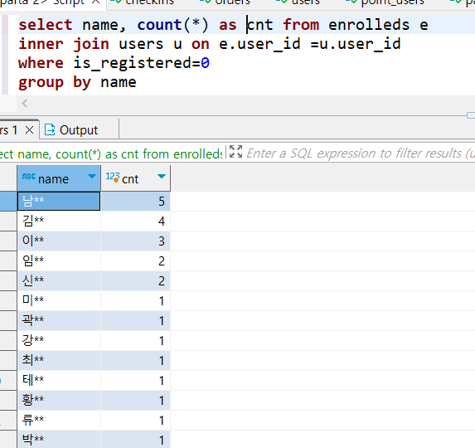The height and width of the screenshot is (448, 475).
Task: Open the cnt column dropdown arrow
Action: [162, 176]
